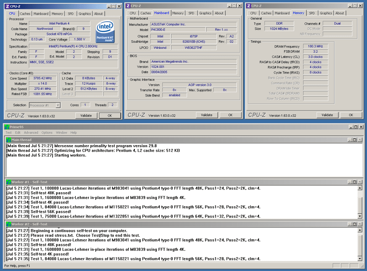367x271 pixels.
Task: Open Prime95 Advanced menu
Action: tap(31, 132)
